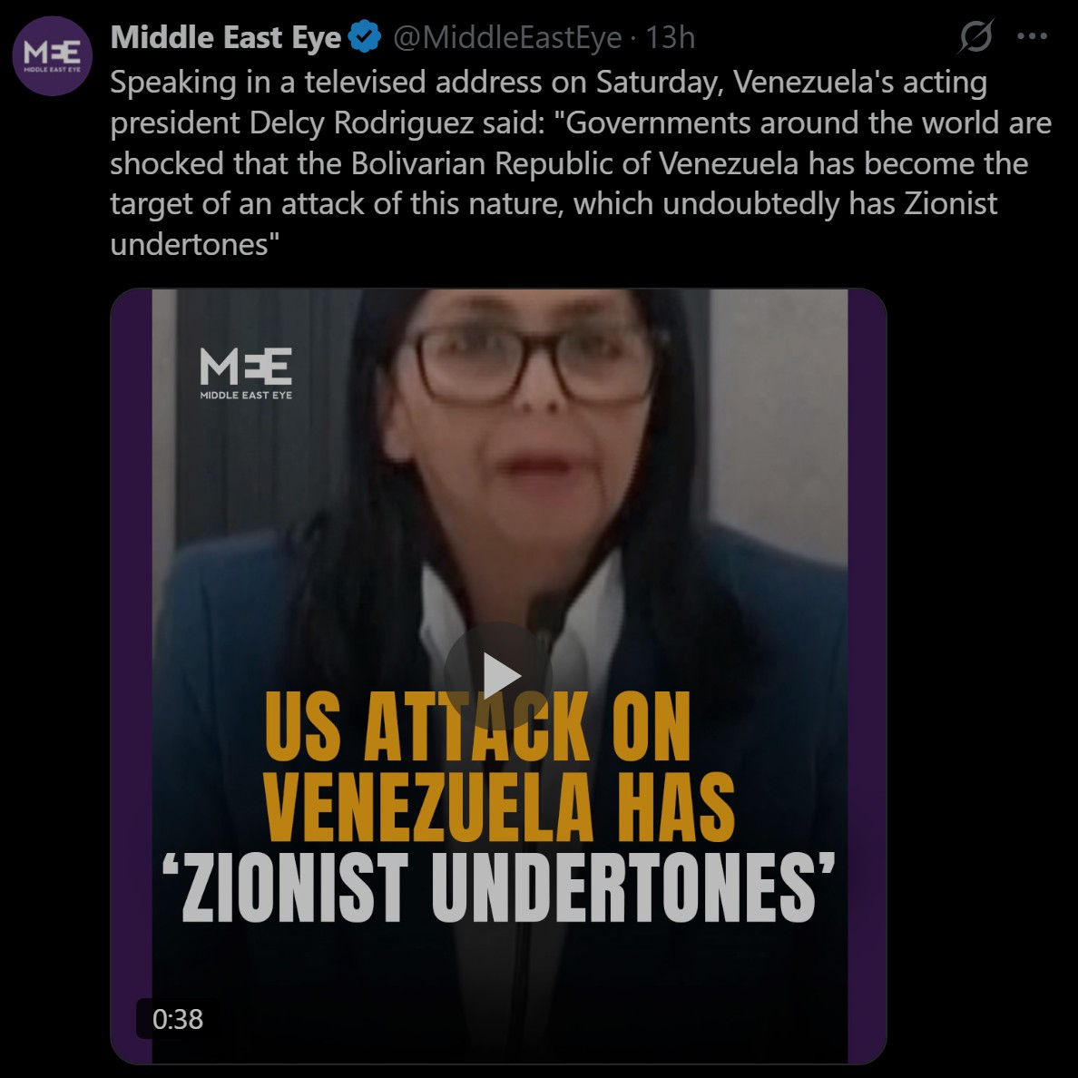1078x1078 pixels.
Task: Click the blue verified badge
Action: (365, 37)
